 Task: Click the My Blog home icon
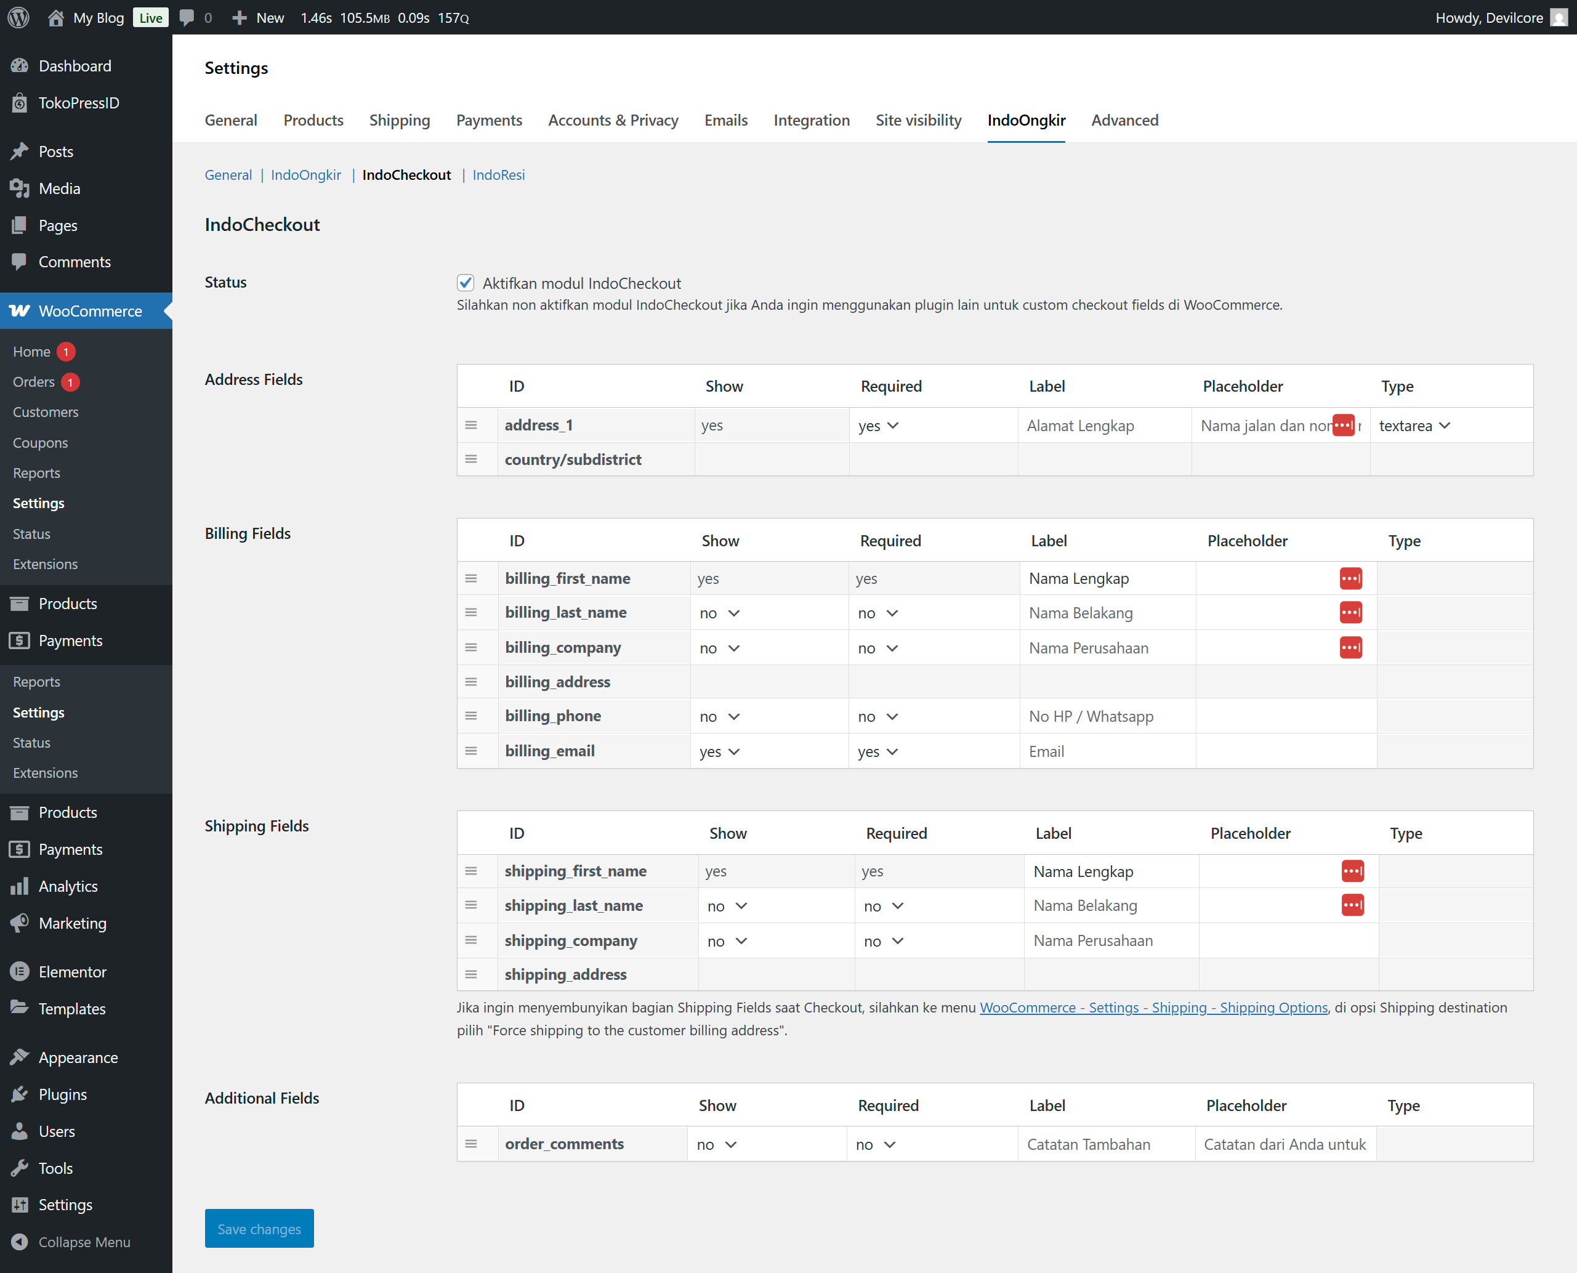point(55,18)
